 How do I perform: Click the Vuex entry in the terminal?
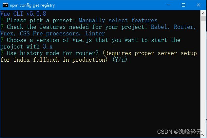click(8, 33)
